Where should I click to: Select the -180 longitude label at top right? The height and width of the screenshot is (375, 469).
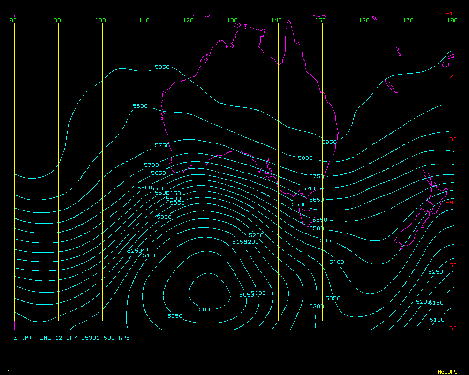tap(451, 20)
